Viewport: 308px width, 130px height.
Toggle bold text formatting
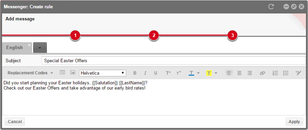click(135, 73)
